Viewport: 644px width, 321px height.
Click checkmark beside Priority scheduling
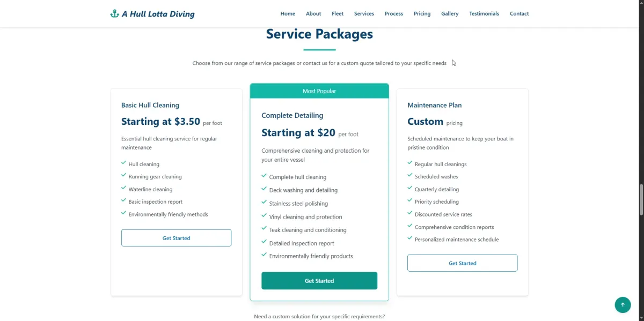[410, 201]
